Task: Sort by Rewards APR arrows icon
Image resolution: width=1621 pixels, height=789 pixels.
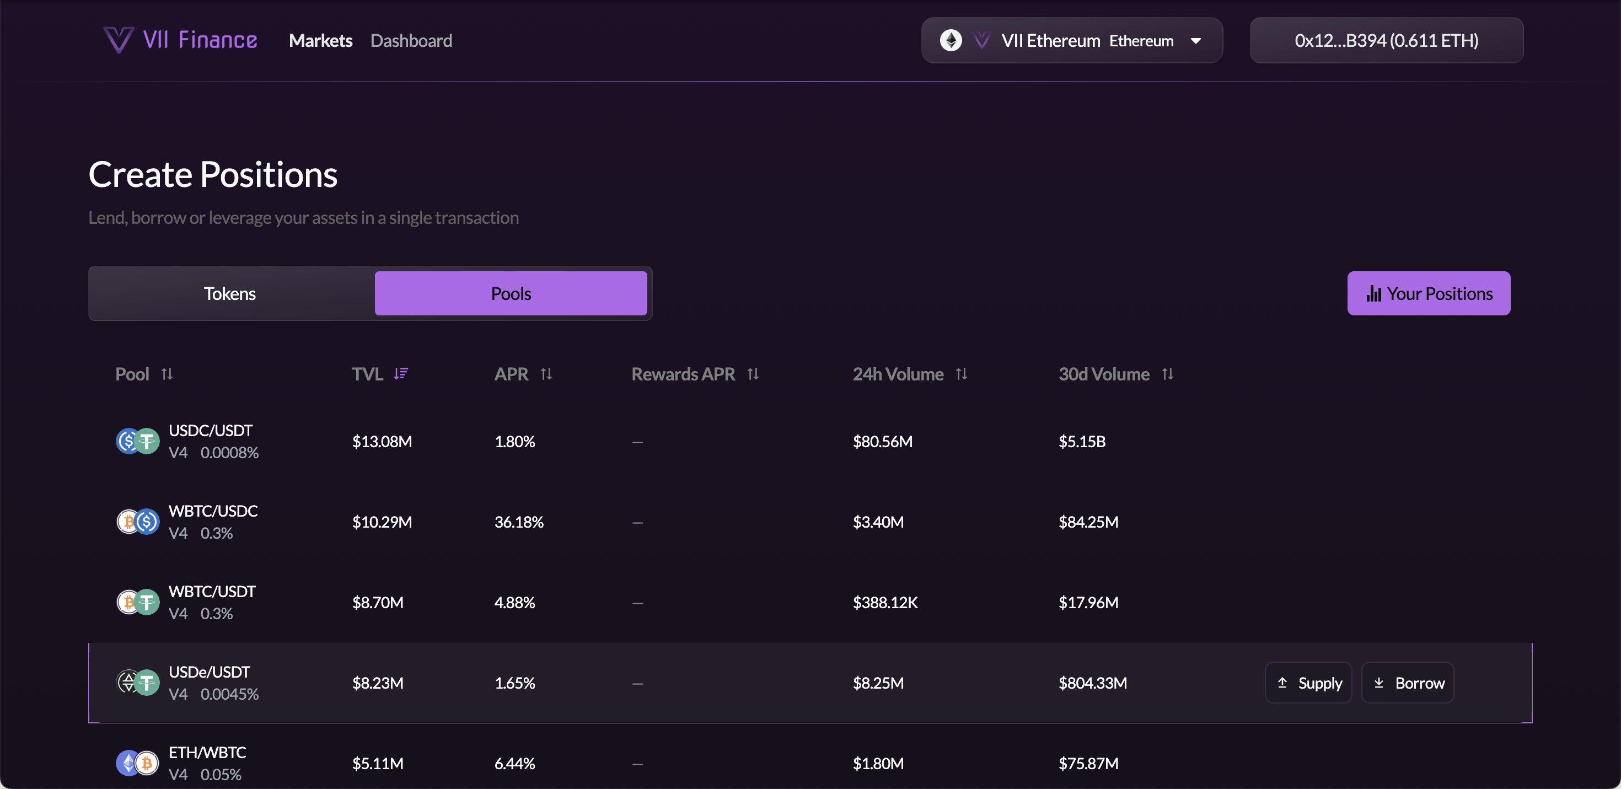Action: (x=753, y=374)
